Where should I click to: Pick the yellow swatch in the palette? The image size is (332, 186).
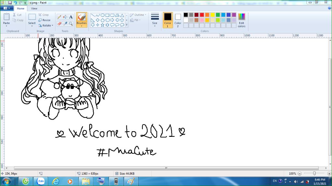point(213,15)
